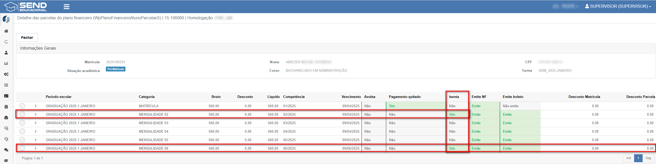Click the turma ADM_2025.JANEIRO value
The height and width of the screenshot is (164, 656).
click(555, 71)
